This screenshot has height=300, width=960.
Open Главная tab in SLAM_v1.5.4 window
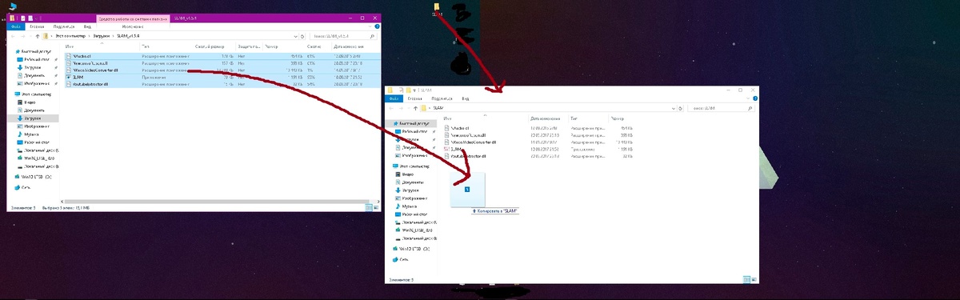pyautogui.click(x=37, y=26)
